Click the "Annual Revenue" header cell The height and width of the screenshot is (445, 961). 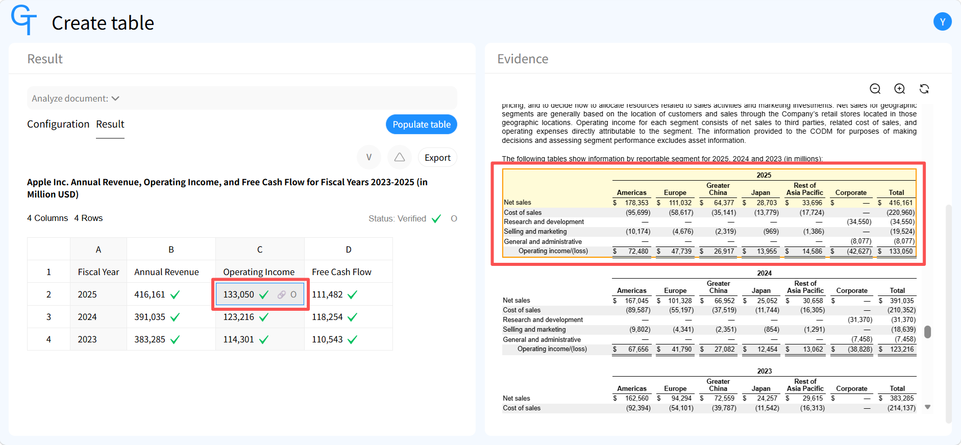point(171,272)
